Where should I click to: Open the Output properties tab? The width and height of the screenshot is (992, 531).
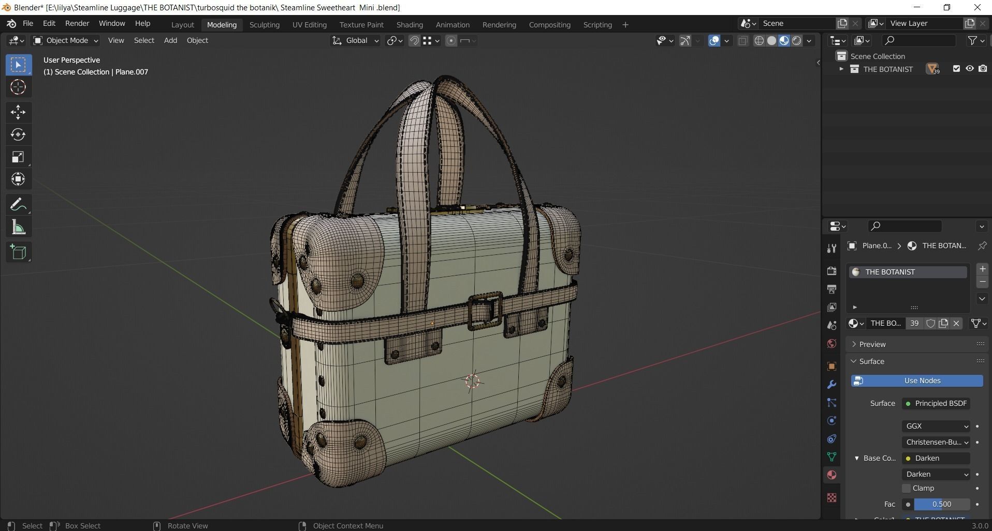click(831, 289)
